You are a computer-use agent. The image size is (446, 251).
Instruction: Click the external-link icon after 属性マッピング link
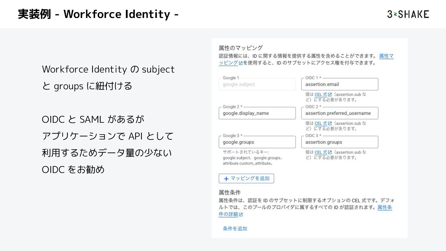click(x=241, y=63)
